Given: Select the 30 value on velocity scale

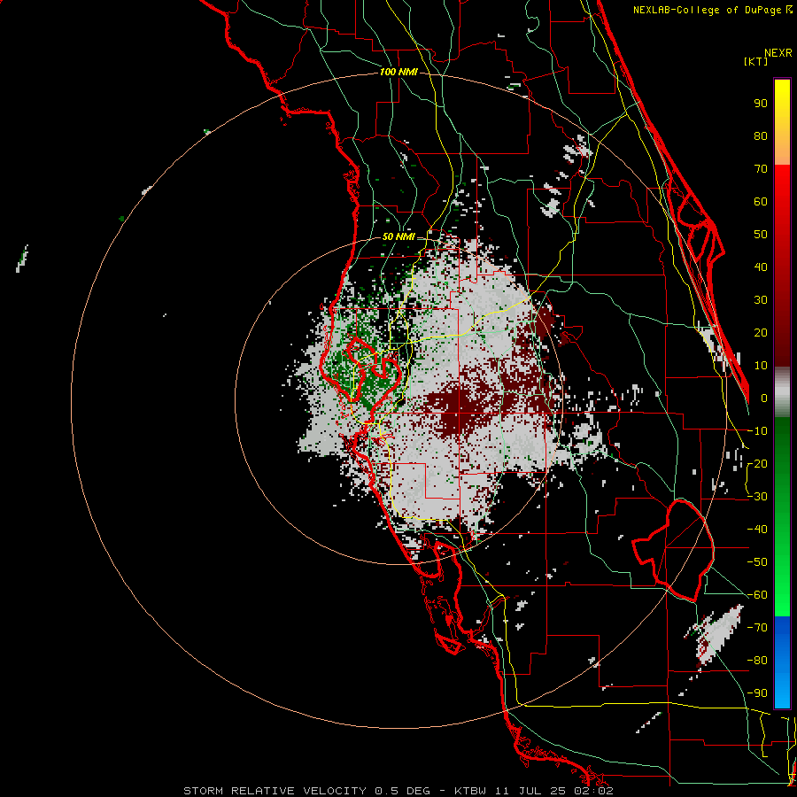Looking at the screenshot, I should [761, 300].
